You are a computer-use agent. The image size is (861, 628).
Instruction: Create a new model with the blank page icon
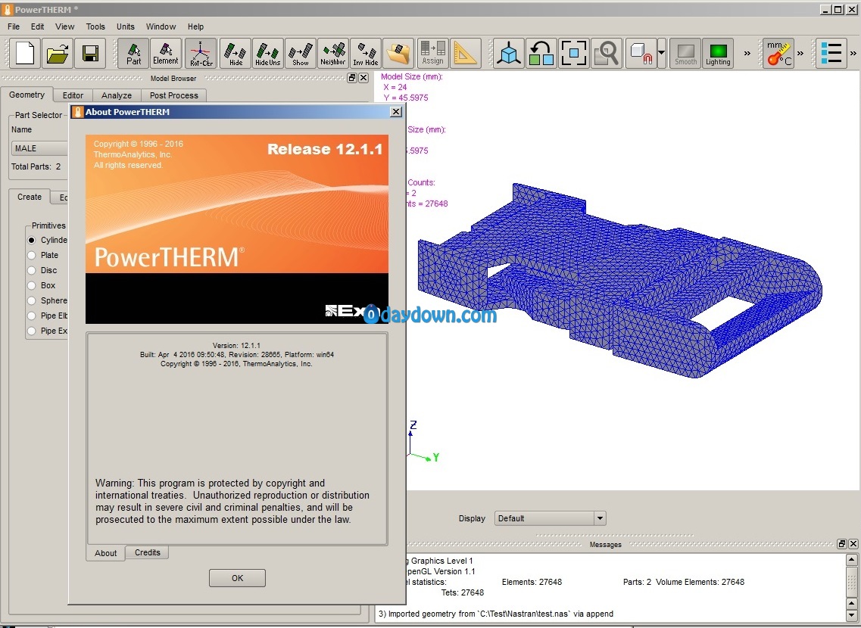(25, 53)
